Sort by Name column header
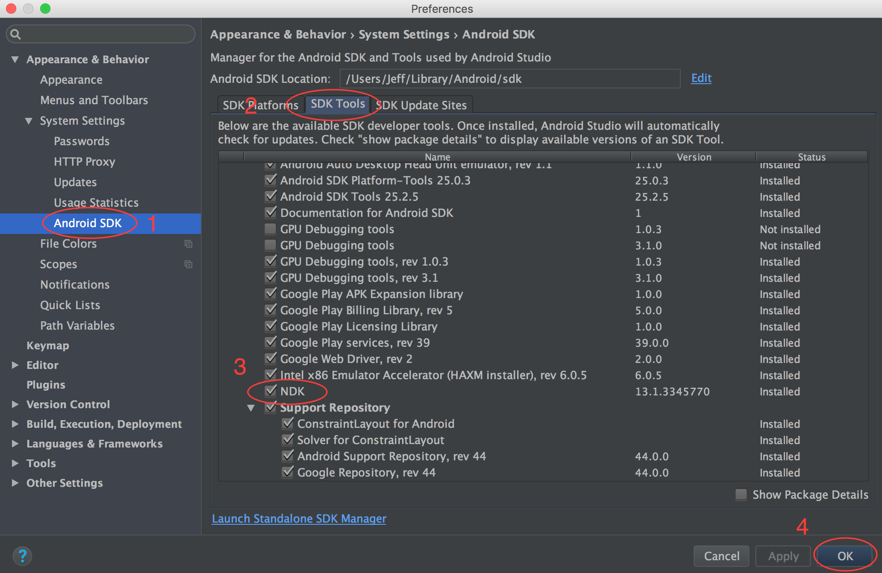882x573 pixels. point(437,157)
